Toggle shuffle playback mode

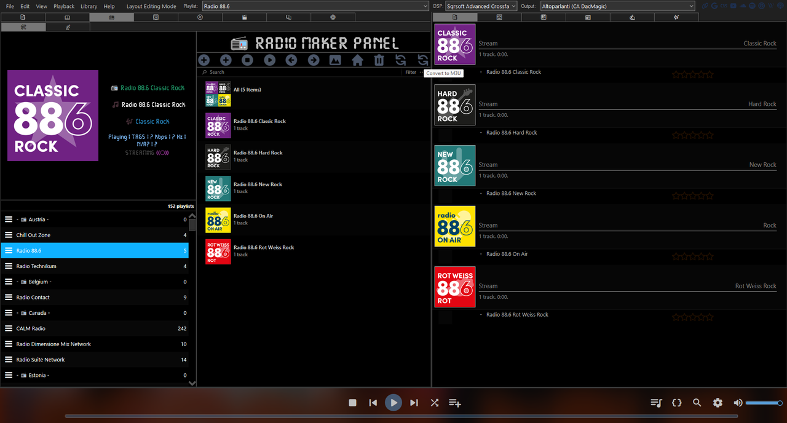pos(434,403)
